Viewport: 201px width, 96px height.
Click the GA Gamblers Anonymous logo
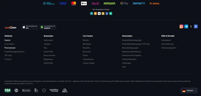pyautogui.click(x=65, y=90)
